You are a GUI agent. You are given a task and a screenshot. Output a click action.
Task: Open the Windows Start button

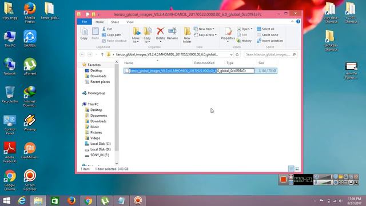6,201
